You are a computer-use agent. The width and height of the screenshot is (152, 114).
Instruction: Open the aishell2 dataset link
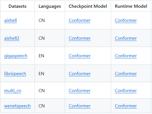tap(12, 38)
